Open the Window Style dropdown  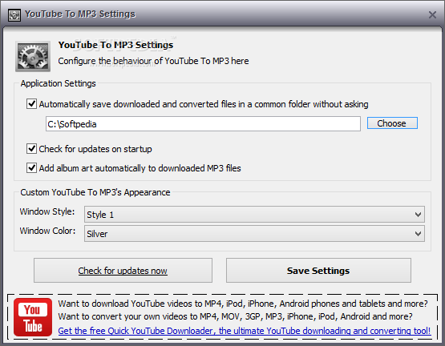[254, 215]
